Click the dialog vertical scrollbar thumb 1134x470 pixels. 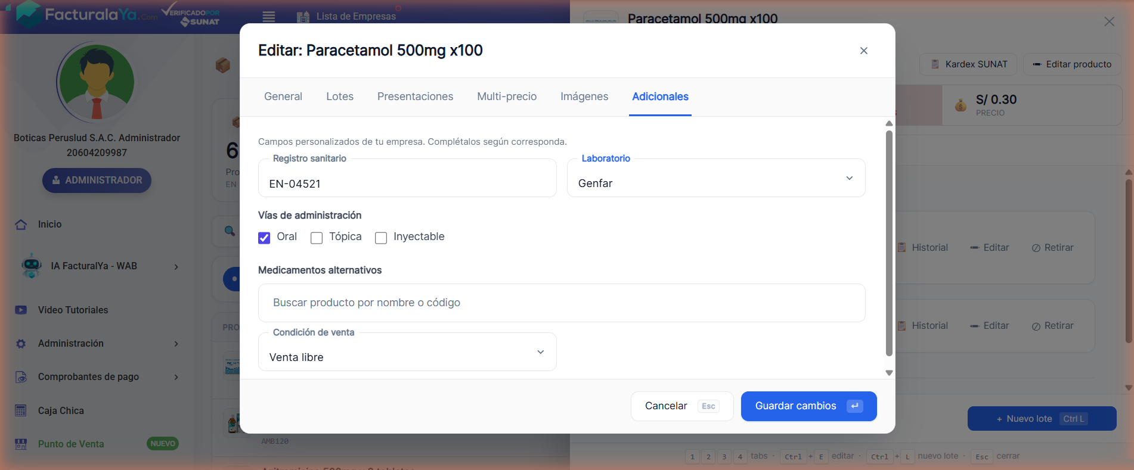click(x=889, y=243)
